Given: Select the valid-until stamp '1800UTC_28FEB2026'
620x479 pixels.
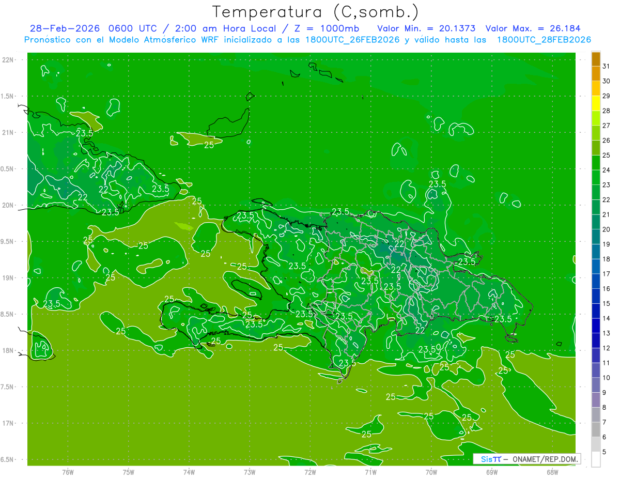Looking at the screenshot, I should tap(544, 40).
